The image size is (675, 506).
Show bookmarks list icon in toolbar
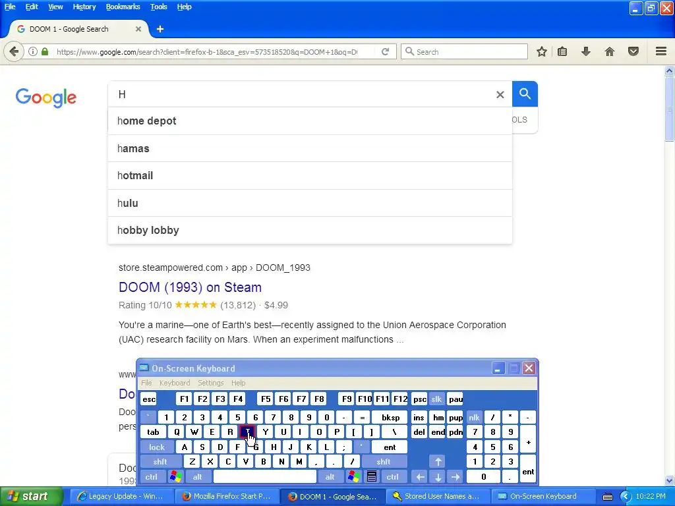562,51
